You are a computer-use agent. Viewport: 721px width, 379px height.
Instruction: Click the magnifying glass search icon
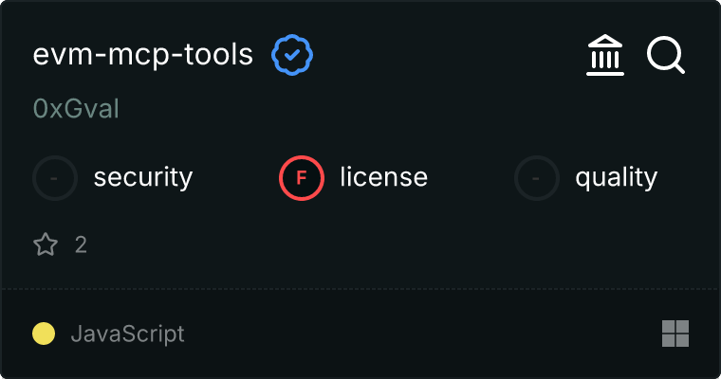tap(666, 56)
